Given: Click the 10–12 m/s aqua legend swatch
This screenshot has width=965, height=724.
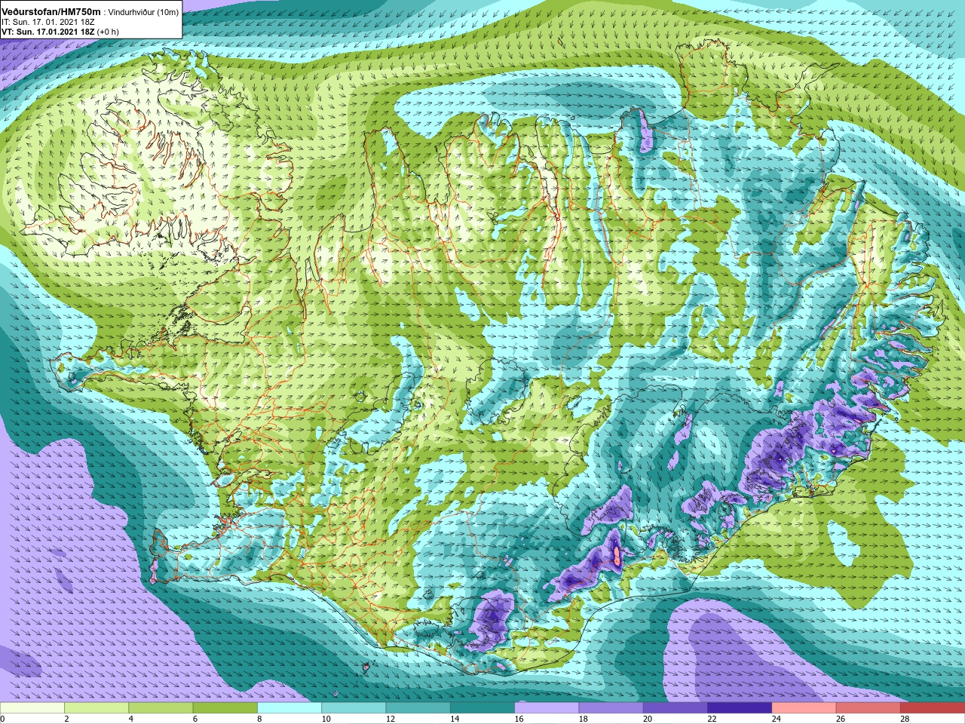Looking at the screenshot, I should point(354,708).
